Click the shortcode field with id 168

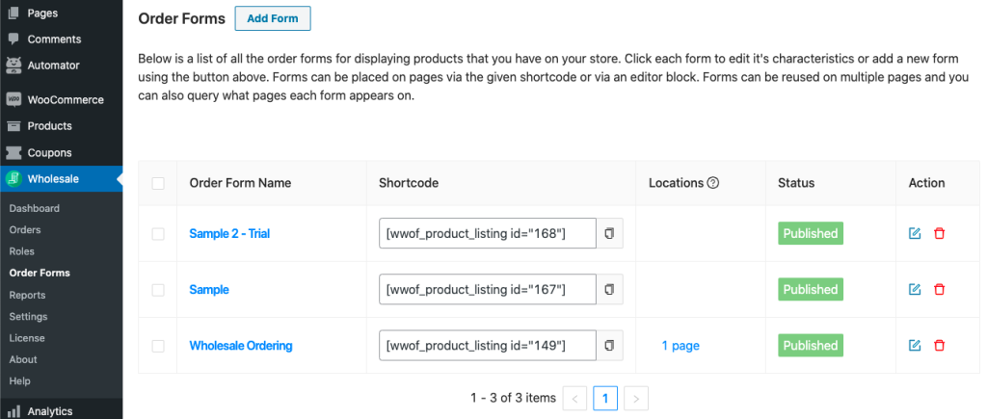487,233
